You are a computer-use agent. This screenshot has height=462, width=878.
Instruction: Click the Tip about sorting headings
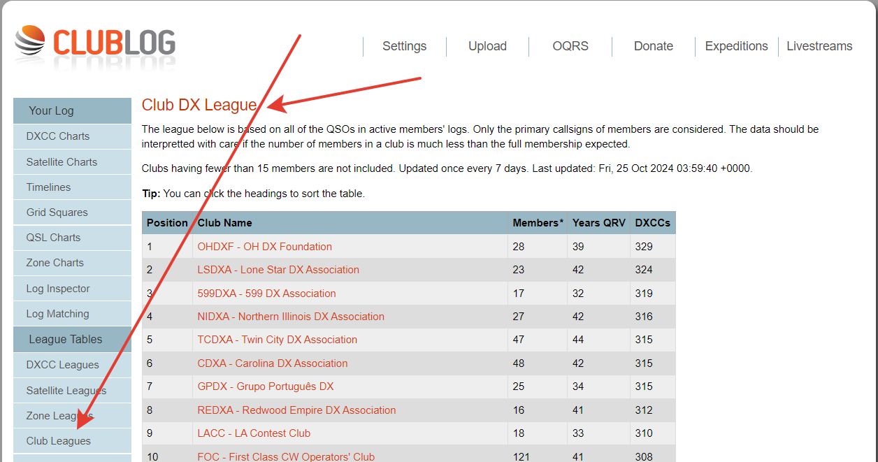(253, 194)
